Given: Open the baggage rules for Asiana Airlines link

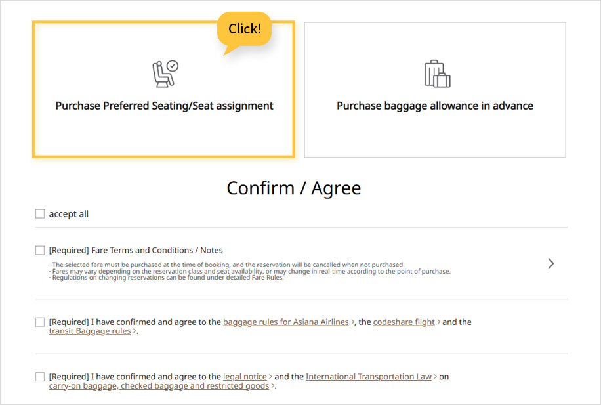Looking at the screenshot, I should tap(285, 322).
